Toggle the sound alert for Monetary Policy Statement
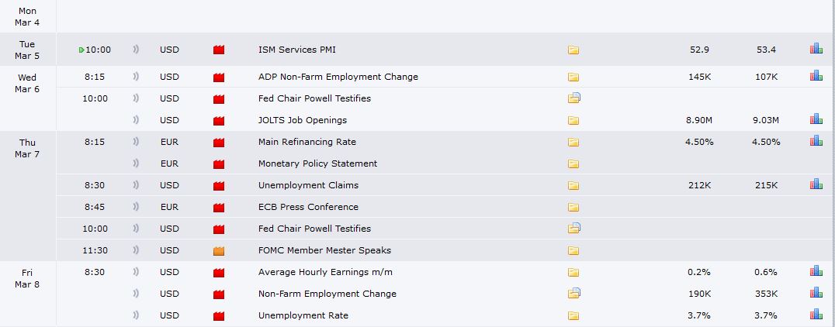The width and height of the screenshot is (835, 327). pos(137,163)
